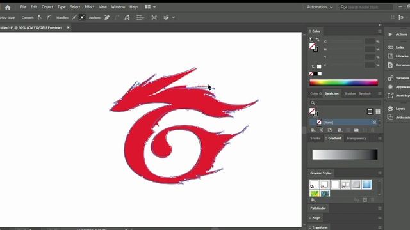Swap Fill and Stroke in Color panel

318,40
